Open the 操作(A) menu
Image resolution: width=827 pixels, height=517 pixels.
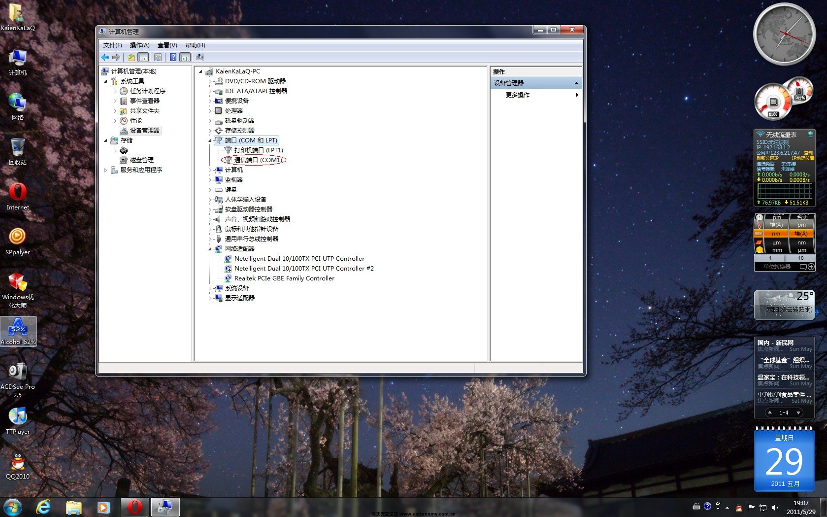[139, 45]
